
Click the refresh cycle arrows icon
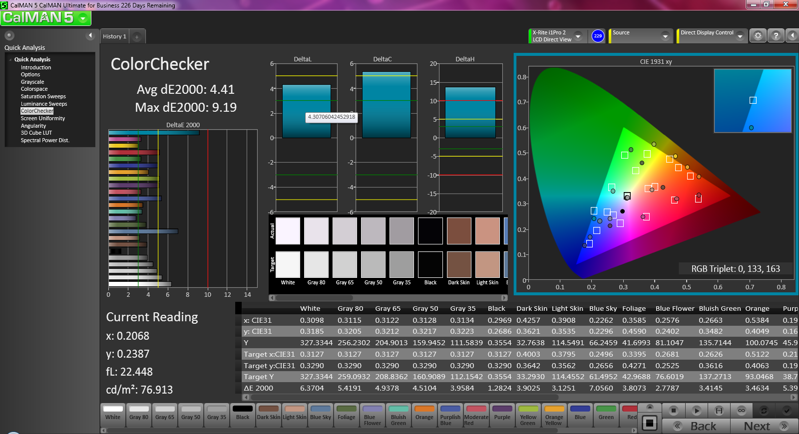click(764, 411)
